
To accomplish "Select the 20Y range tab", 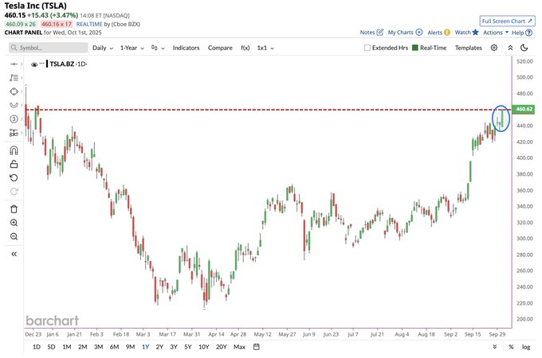I will (222, 347).
